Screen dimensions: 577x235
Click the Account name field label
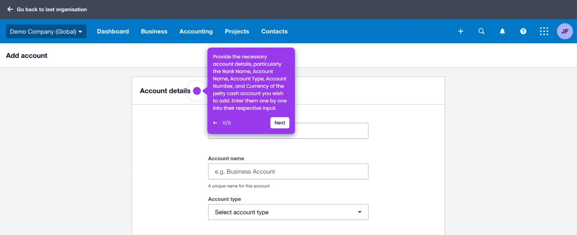coord(226,158)
